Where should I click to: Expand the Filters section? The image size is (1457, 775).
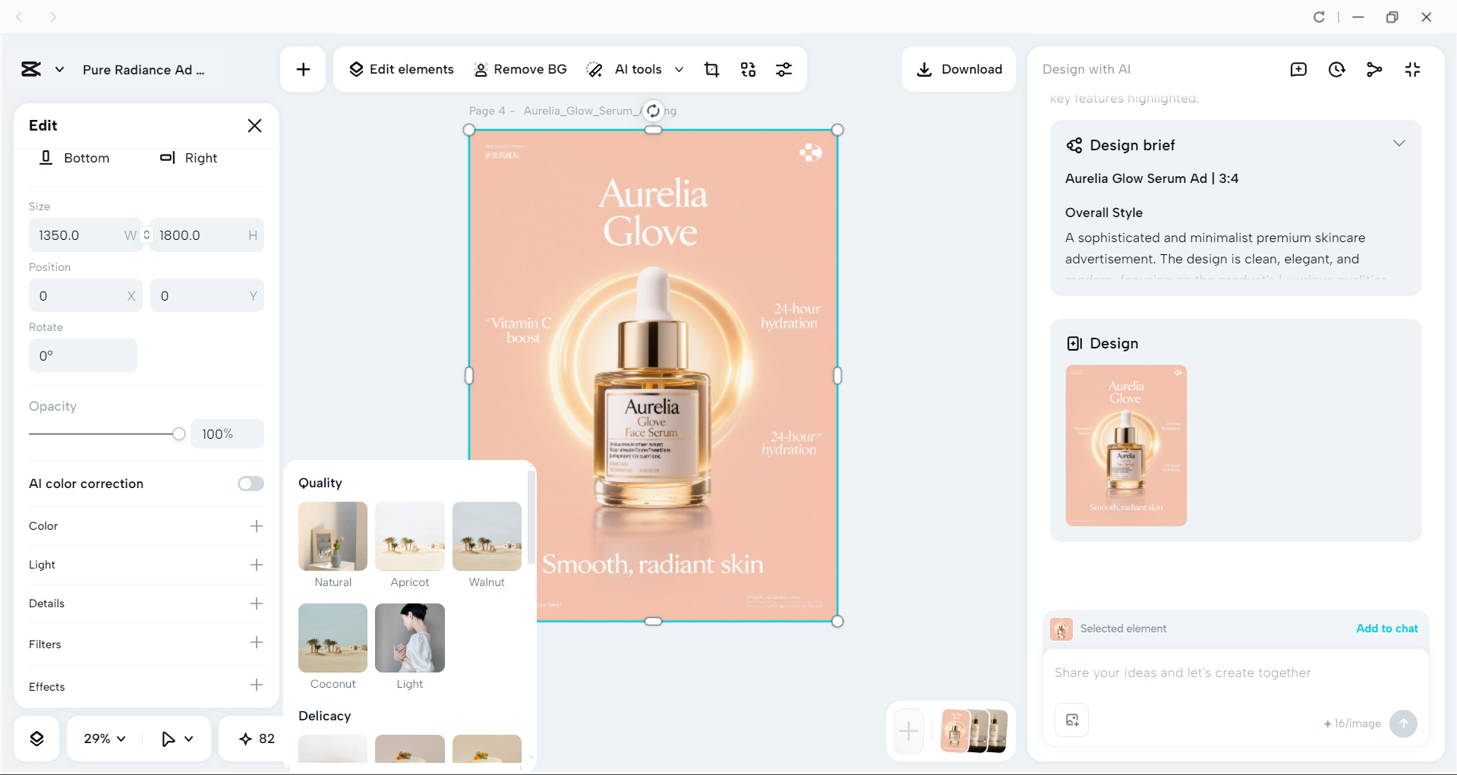257,643
